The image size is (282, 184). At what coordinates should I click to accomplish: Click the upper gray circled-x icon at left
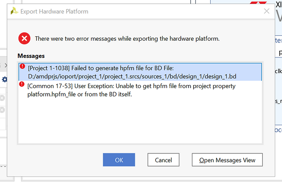click(2, 98)
